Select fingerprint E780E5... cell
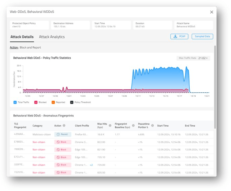This screenshot has height=191, width=231. click(x=19, y=142)
